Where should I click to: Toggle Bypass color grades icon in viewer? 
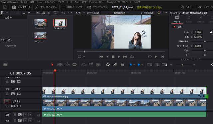pos(159,13)
